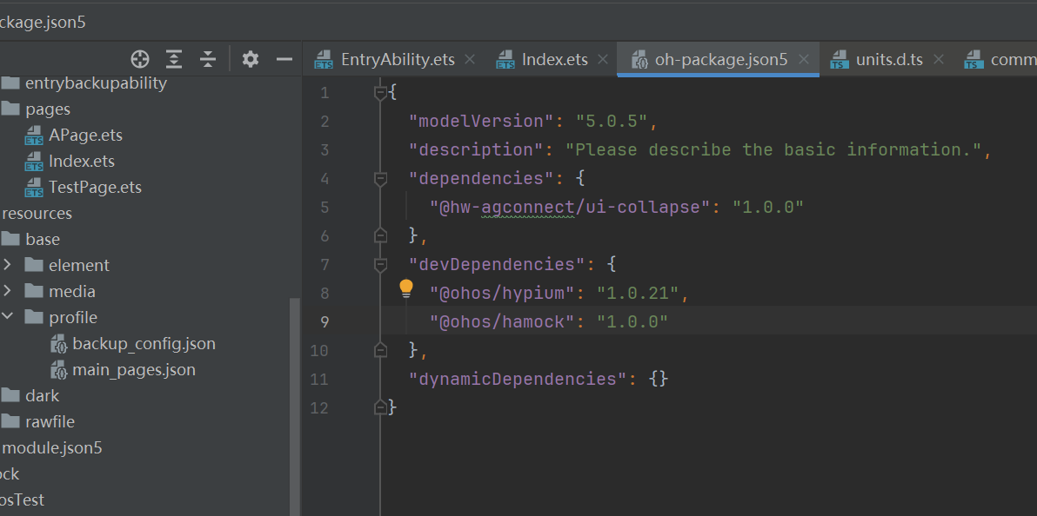Open project panel settings gear
Screen dimensions: 1037x516
[250, 59]
